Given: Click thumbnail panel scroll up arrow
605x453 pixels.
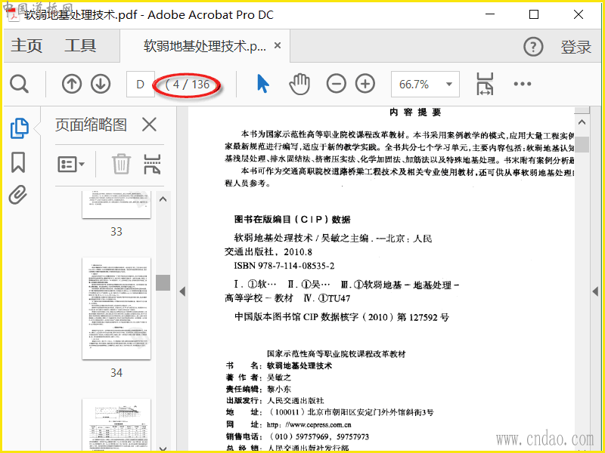Looking at the screenshot, I should point(163,199).
